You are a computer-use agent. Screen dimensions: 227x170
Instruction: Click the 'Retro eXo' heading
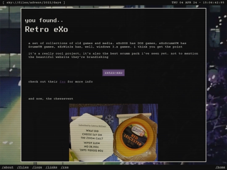click(x=46, y=29)
